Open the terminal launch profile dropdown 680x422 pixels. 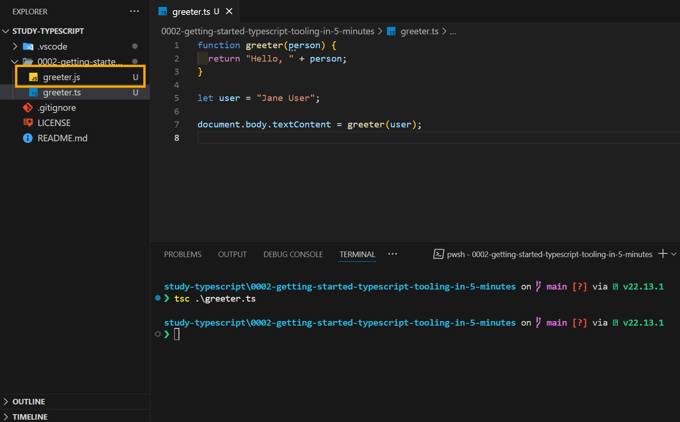(674, 254)
